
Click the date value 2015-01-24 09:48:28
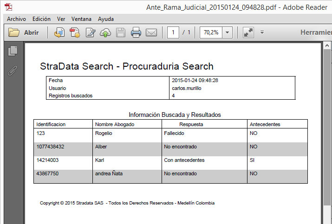tap(195, 80)
